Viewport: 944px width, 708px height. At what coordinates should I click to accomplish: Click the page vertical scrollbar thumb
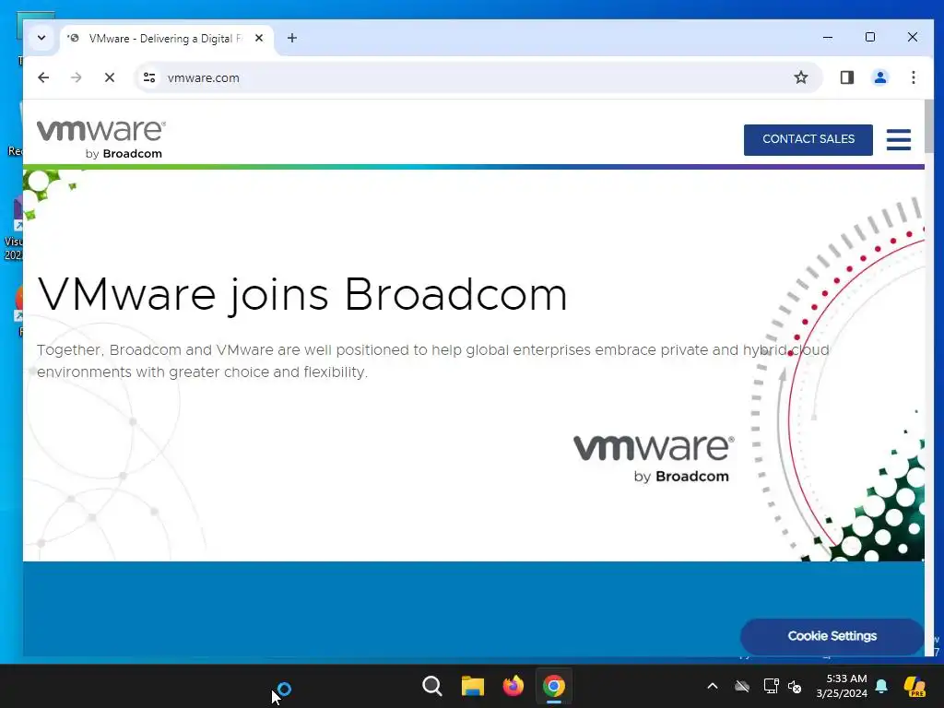(929, 126)
